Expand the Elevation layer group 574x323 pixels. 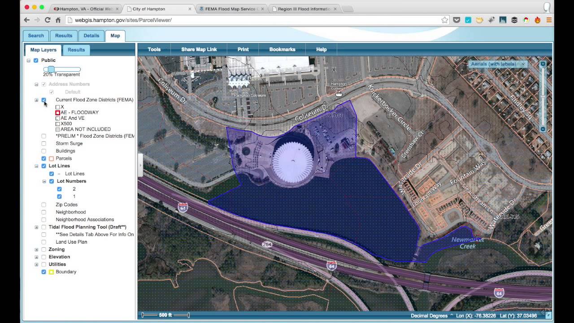click(x=36, y=257)
